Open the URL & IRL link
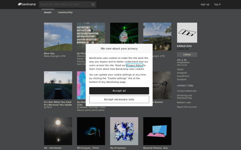 pos(182,60)
